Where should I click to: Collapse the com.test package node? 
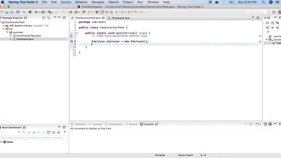tap(7, 32)
